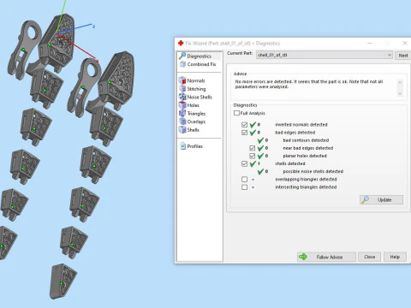The height and width of the screenshot is (308, 411).
Task: Click the Holes cube icon
Action: click(x=182, y=105)
